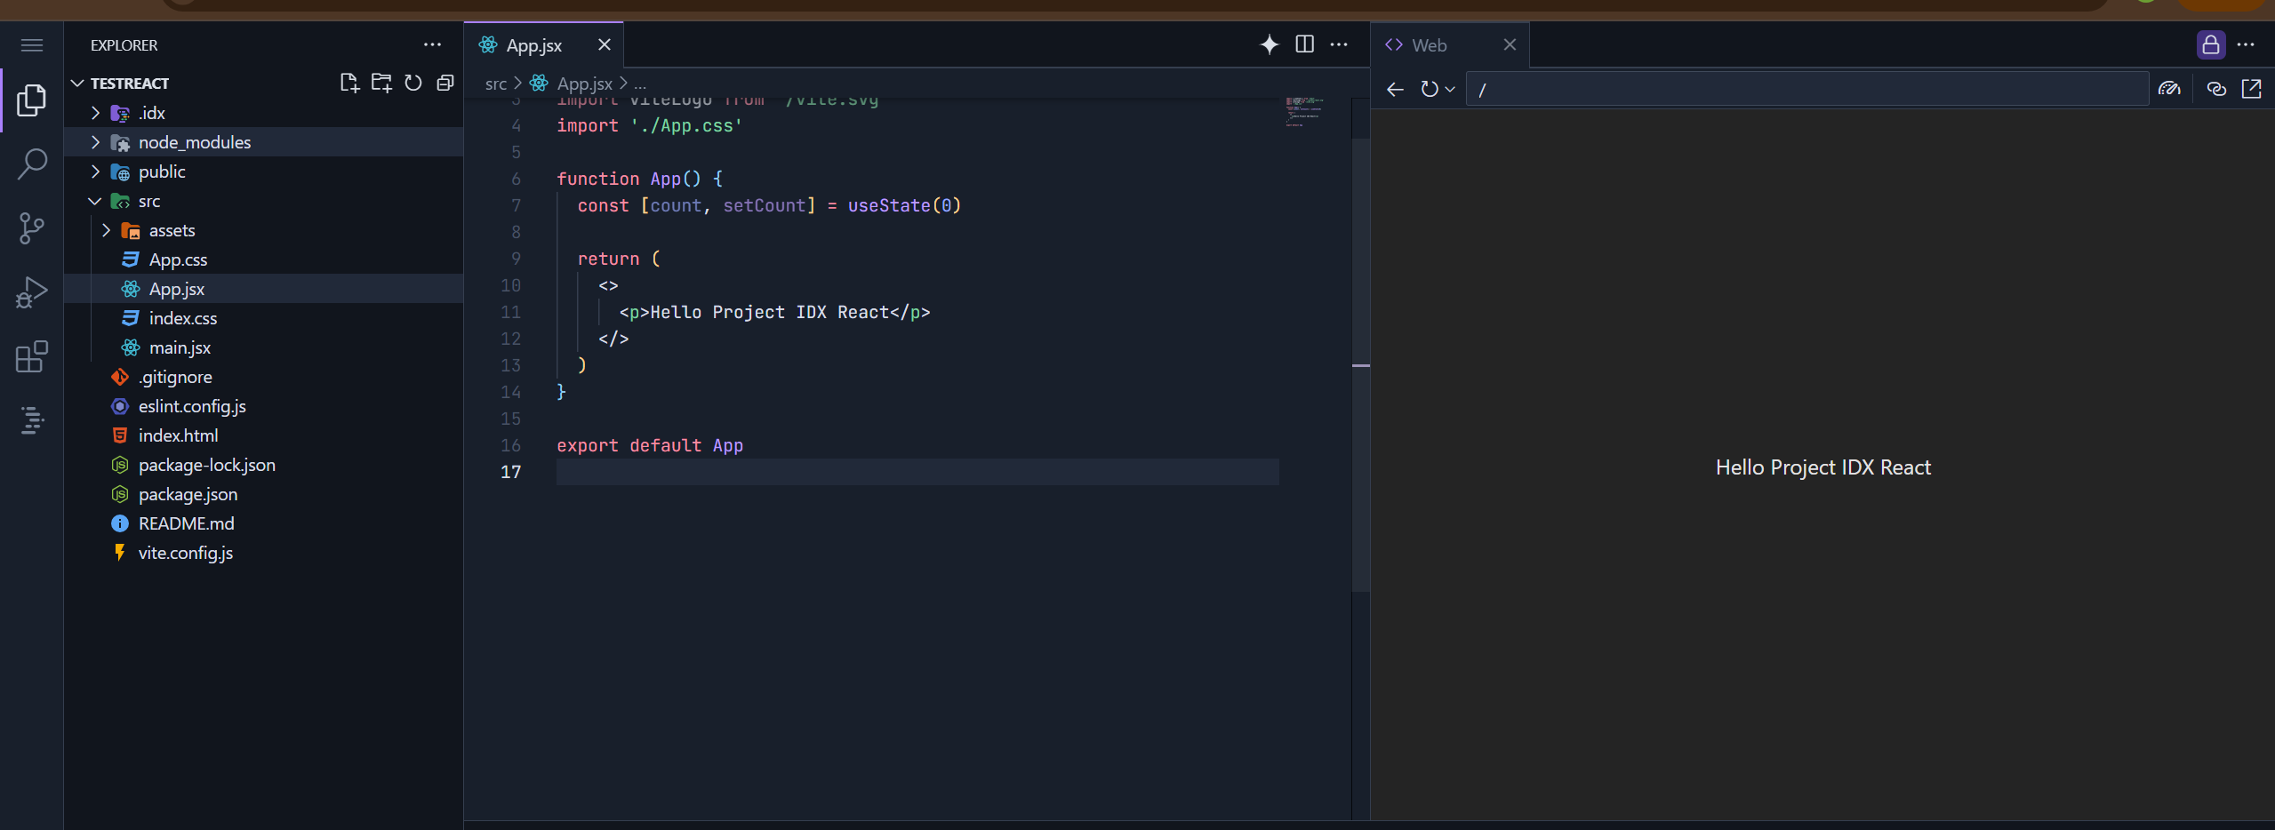Open preview in new browser window

[2252, 89]
